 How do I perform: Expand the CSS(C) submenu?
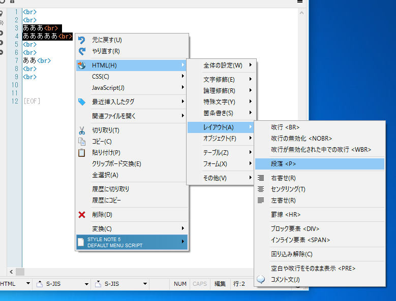(x=131, y=76)
